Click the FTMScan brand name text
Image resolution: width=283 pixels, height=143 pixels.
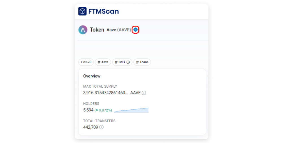click(103, 11)
